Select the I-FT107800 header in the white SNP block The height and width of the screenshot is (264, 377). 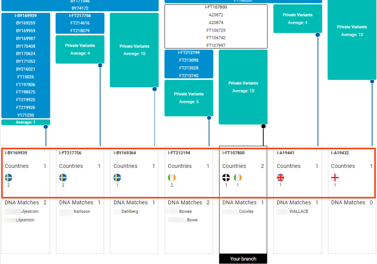(216, 7)
